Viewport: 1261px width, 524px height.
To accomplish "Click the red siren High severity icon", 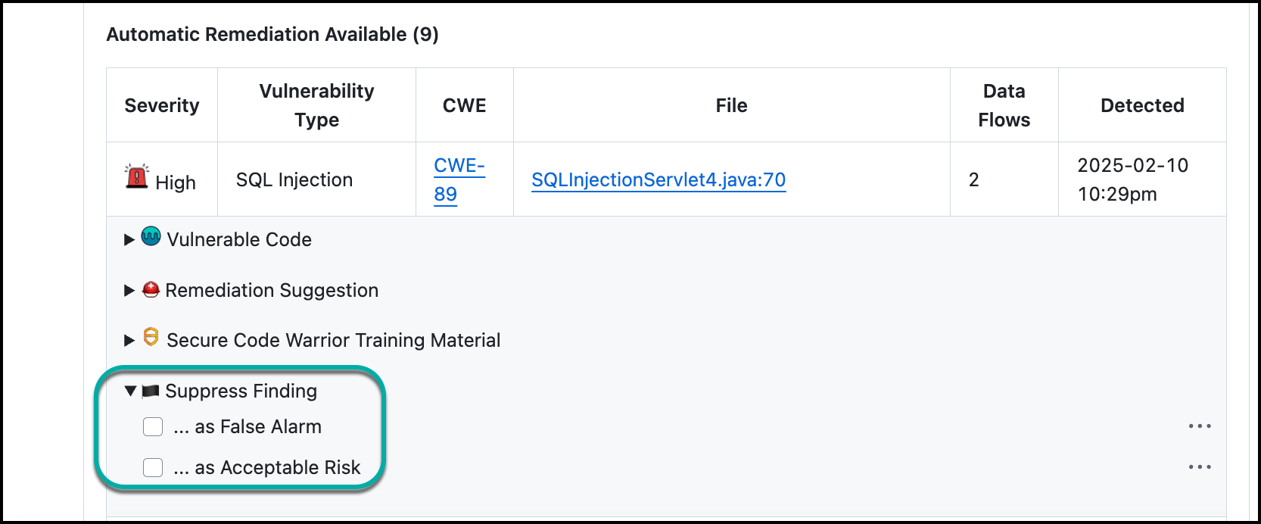I will (136, 176).
